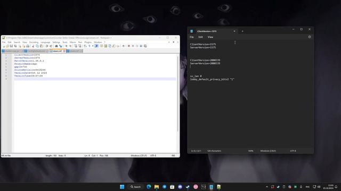Image resolution: width=341 pixels, height=191 pixels.
Task: Open the Search menu in Notepad++
Action: coord(17,42)
